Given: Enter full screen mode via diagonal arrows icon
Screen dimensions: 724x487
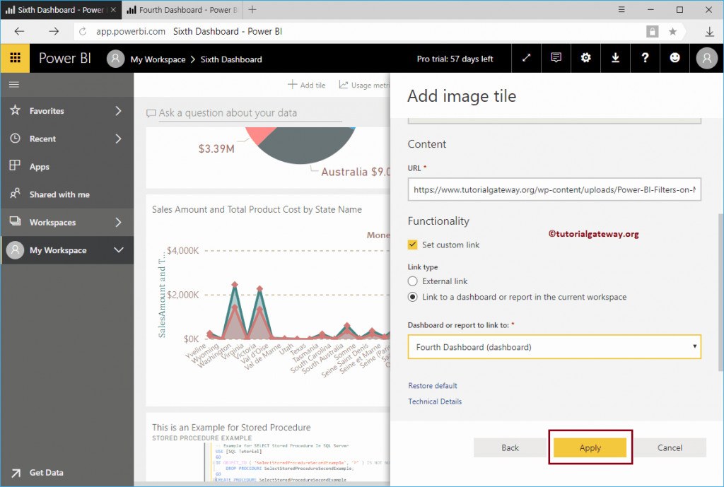Looking at the screenshot, I should pos(526,57).
